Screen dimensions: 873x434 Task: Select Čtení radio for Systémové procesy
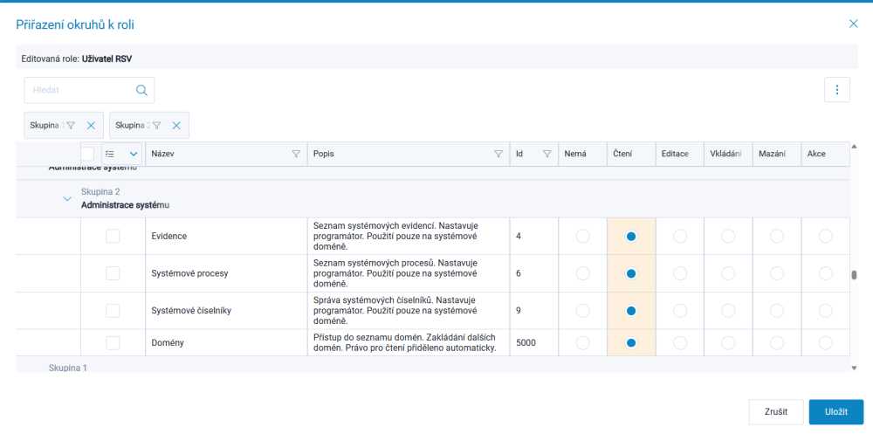[x=631, y=273]
